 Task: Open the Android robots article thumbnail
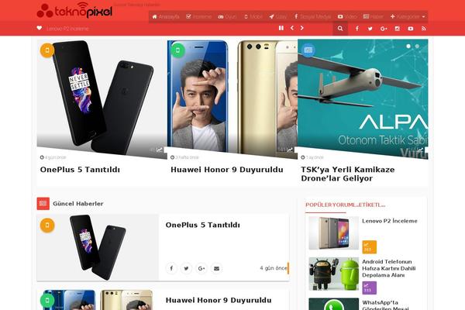(333, 274)
